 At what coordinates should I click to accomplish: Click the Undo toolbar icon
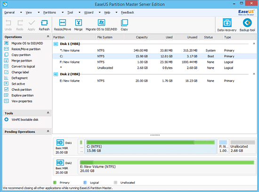click(x=8, y=25)
